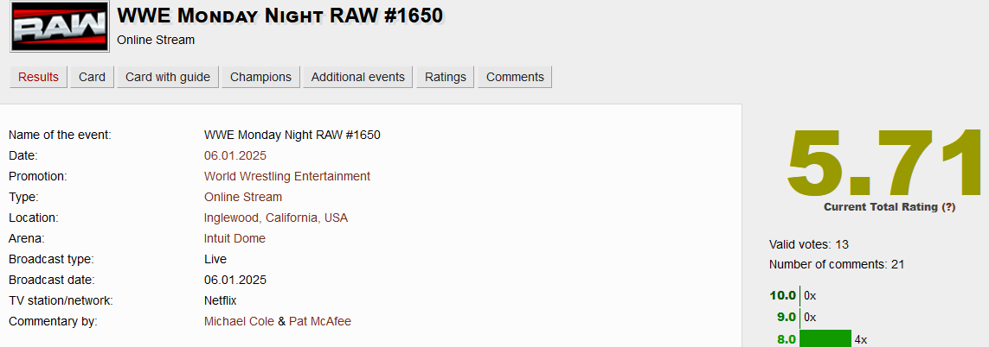The width and height of the screenshot is (989, 347).
Task: Click the green 8.0 rating bar
Action: [825, 339]
